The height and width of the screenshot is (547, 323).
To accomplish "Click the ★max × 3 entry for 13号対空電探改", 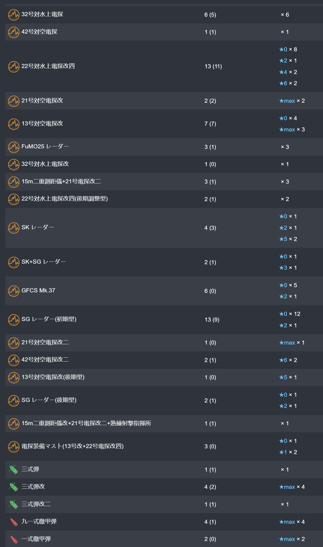I will click(x=292, y=130).
